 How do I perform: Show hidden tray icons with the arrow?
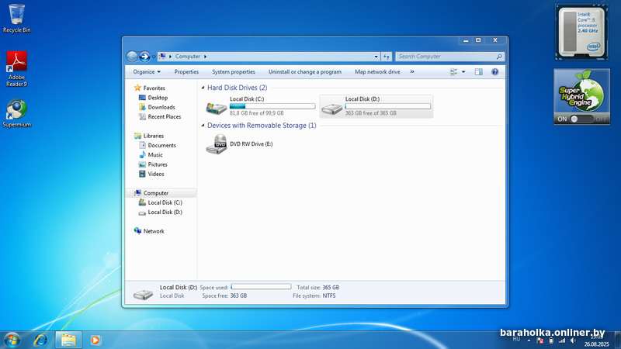point(529,340)
